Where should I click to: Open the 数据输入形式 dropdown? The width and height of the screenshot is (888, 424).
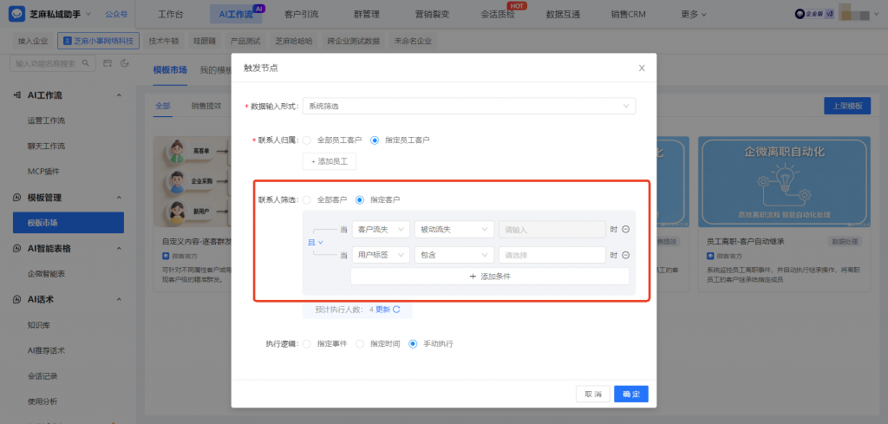coord(469,106)
